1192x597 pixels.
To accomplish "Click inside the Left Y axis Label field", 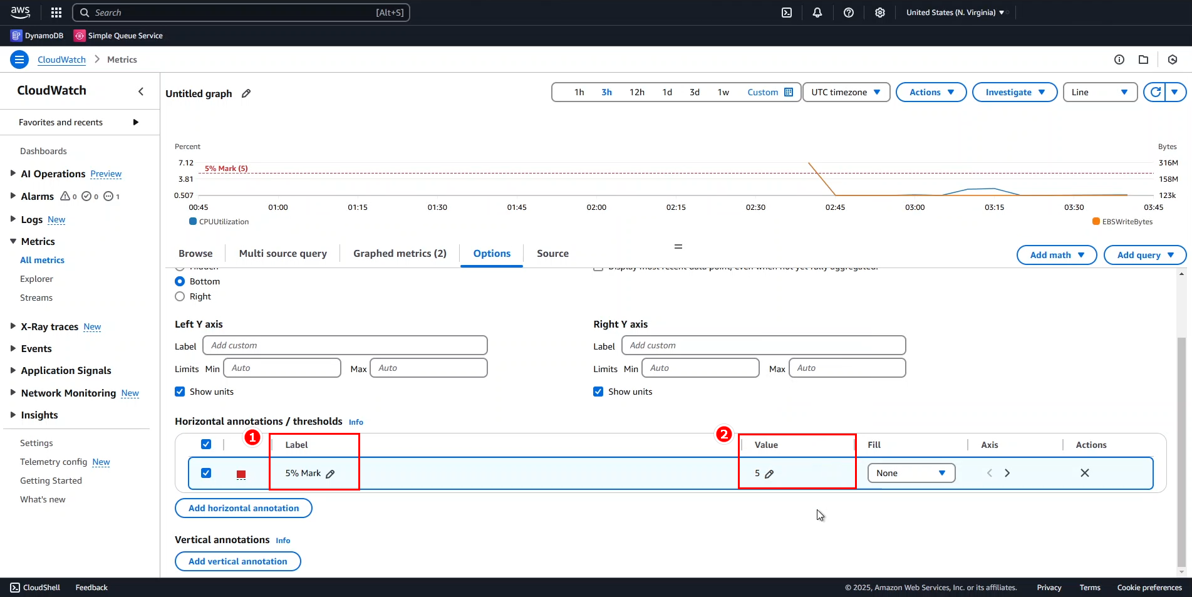I will pyautogui.click(x=345, y=345).
